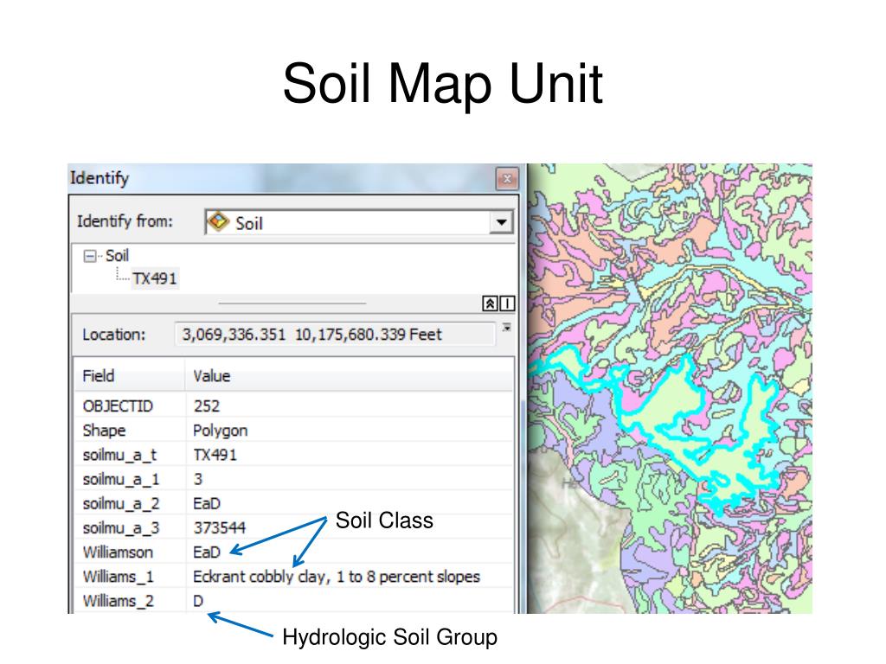The width and height of the screenshot is (886, 664).
Task: Click the vertical split pane icon
Action: pyautogui.click(x=507, y=303)
